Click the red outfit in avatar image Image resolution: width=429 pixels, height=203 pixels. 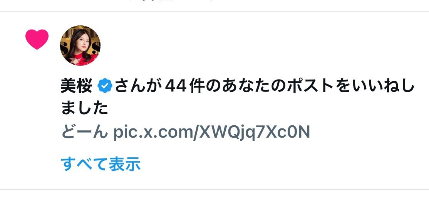tap(84, 59)
